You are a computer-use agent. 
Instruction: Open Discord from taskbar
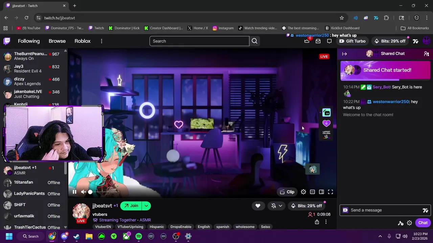point(64,236)
